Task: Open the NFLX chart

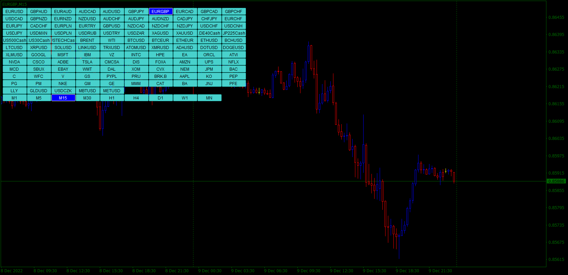Action: click(x=234, y=62)
